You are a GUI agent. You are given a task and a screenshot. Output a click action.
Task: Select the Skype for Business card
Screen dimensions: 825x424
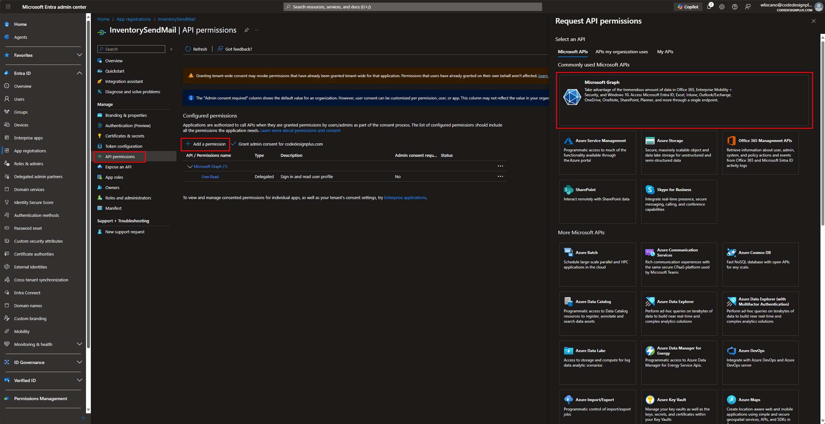click(679, 201)
